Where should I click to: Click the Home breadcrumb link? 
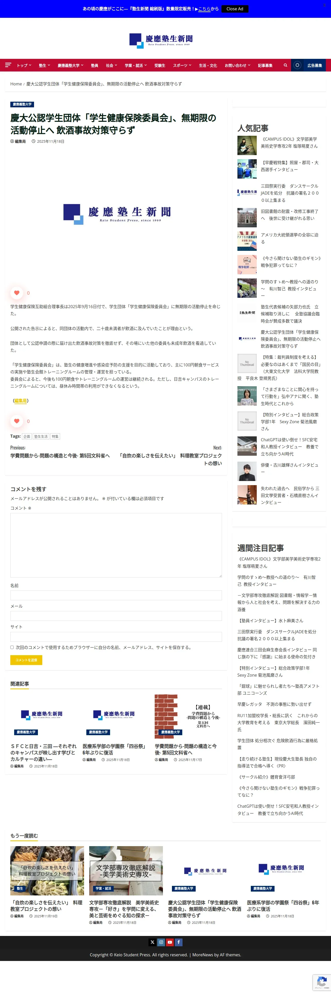point(16,84)
